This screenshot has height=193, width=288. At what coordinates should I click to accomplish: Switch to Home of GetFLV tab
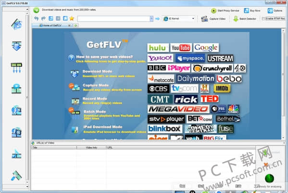(x=52, y=26)
